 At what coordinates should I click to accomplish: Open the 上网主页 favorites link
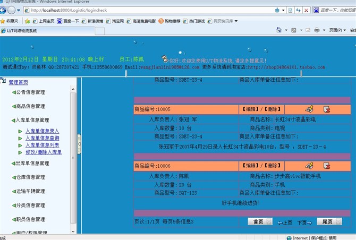44,21
